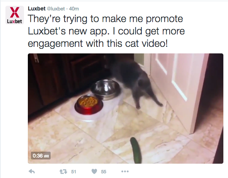
Task: Click the white door in the video
Action: point(179,87)
